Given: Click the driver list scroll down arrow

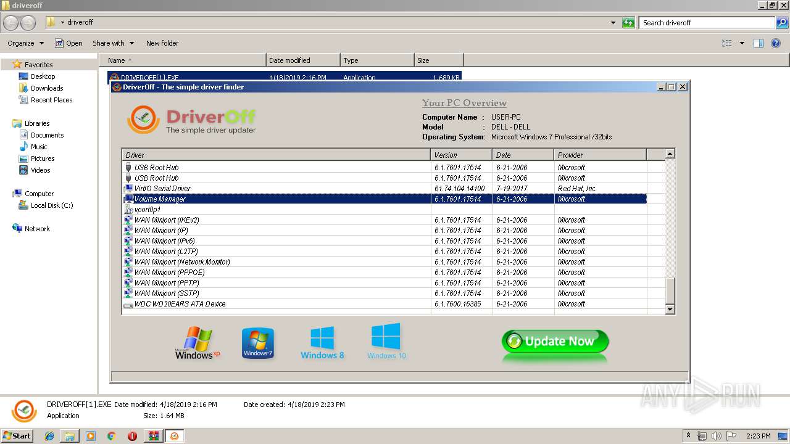Looking at the screenshot, I should tap(670, 309).
